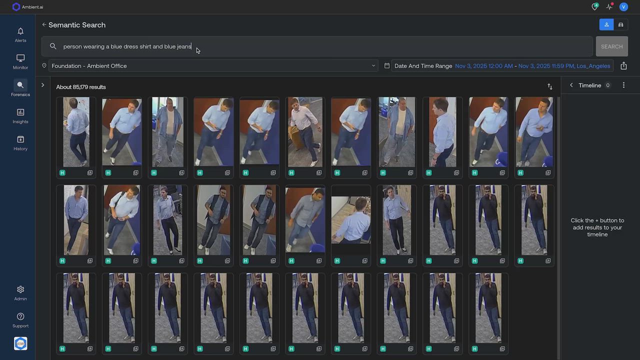Open the Forensics panel in the sidebar
The height and width of the screenshot is (360, 640).
coord(20,88)
